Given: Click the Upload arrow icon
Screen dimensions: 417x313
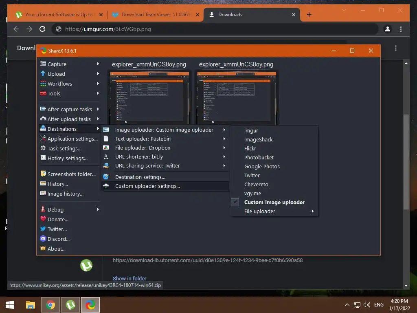Looking at the screenshot, I should coord(43,73).
